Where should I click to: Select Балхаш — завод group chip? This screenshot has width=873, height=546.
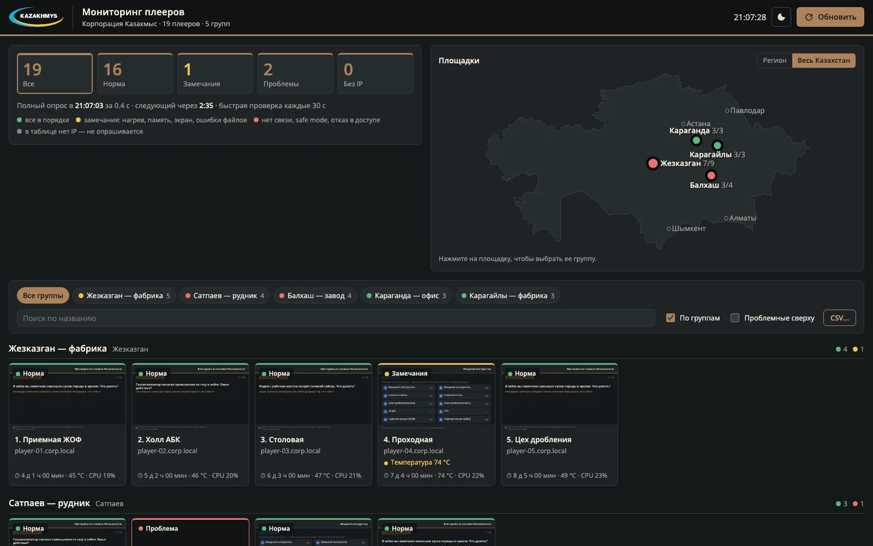315,295
